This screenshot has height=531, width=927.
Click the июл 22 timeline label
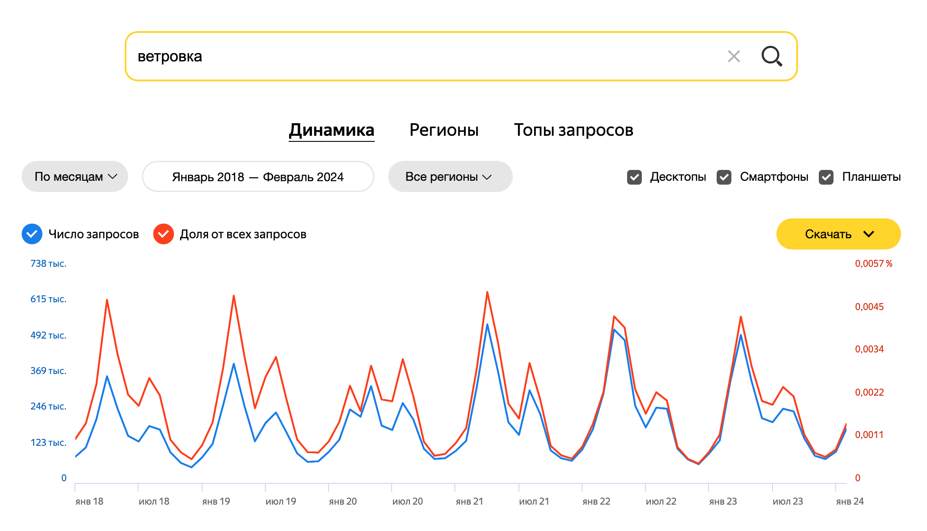click(661, 501)
